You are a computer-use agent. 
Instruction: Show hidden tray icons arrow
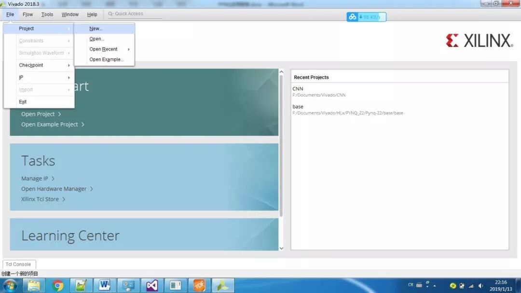click(x=435, y=286)
